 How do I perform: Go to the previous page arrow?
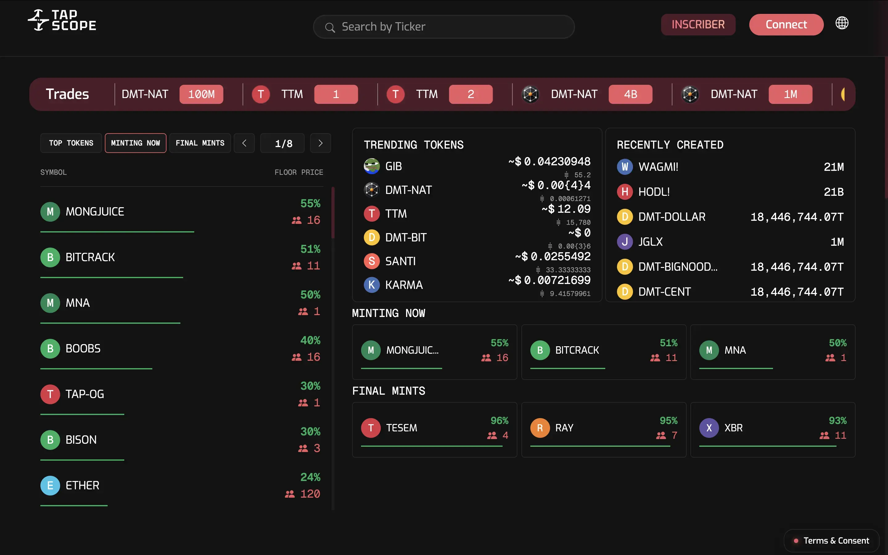(244, 143)
